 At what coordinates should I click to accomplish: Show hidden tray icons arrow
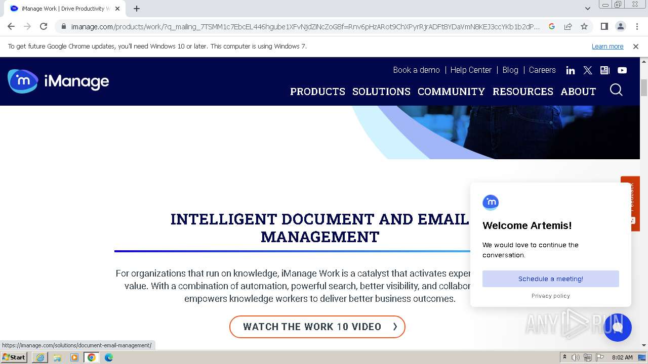[x=564, y=357]
